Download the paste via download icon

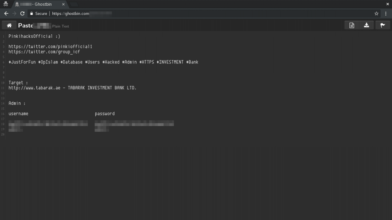tap(366, 25)
